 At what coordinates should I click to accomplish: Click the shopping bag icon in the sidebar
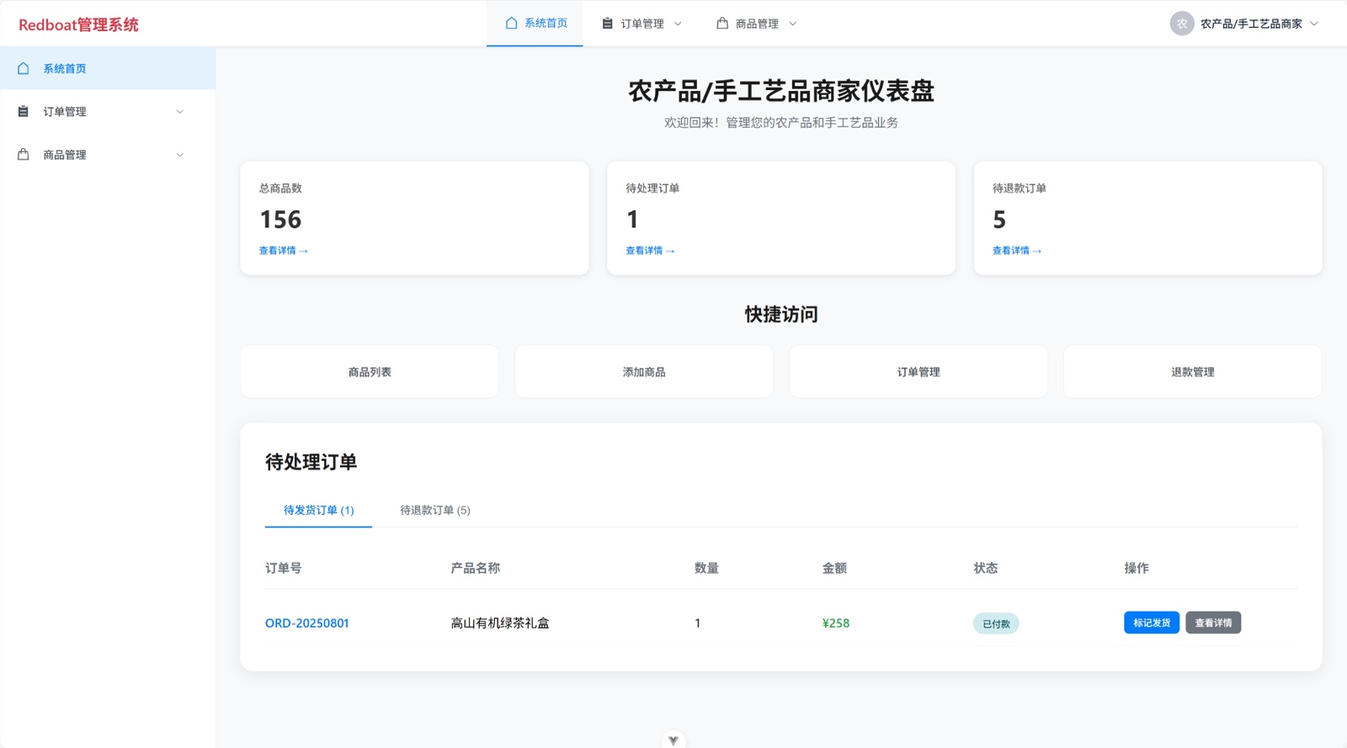(x=24, y=154)
